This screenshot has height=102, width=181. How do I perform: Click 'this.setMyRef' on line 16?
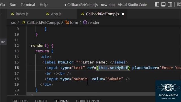pyautogui.click(x=113, y=68)
